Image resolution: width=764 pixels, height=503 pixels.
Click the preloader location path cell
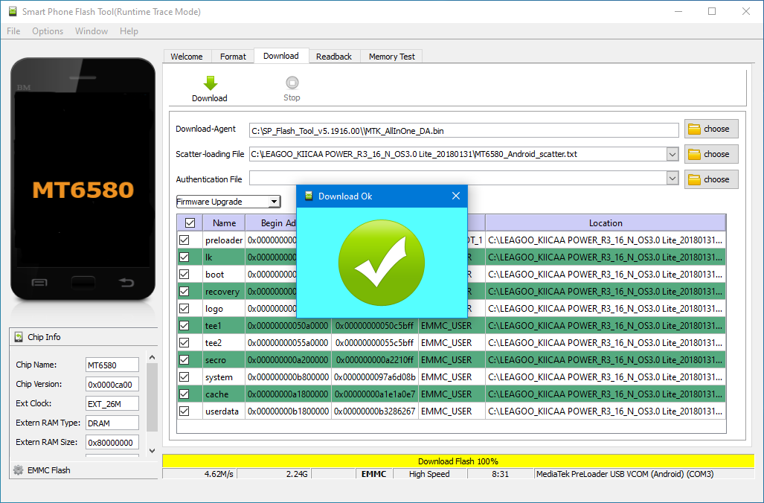point(606,240)
